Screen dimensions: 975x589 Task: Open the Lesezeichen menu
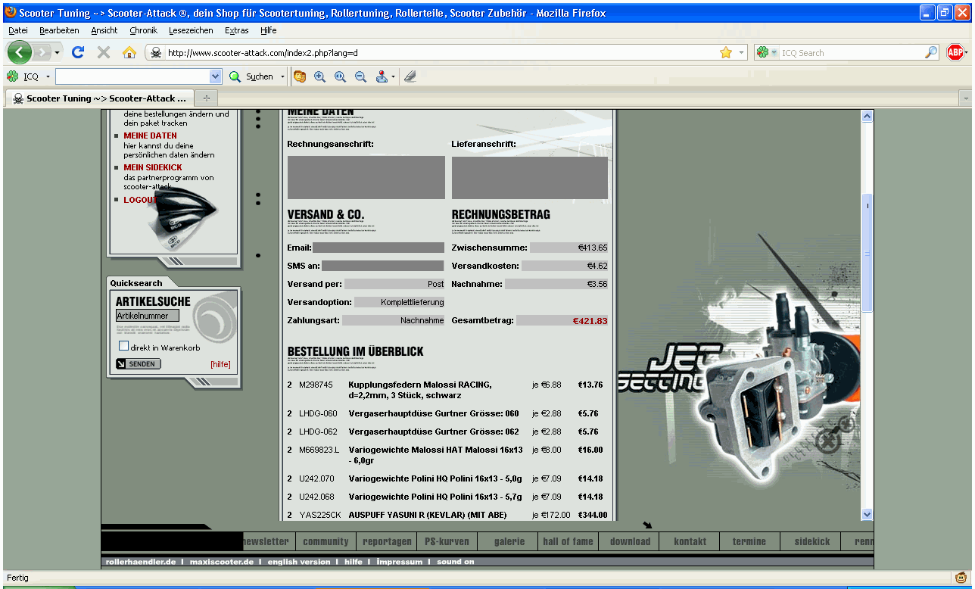click(x=191, y=30)
